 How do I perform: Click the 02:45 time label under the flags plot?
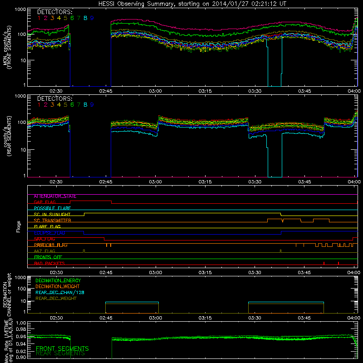point(106,273)
